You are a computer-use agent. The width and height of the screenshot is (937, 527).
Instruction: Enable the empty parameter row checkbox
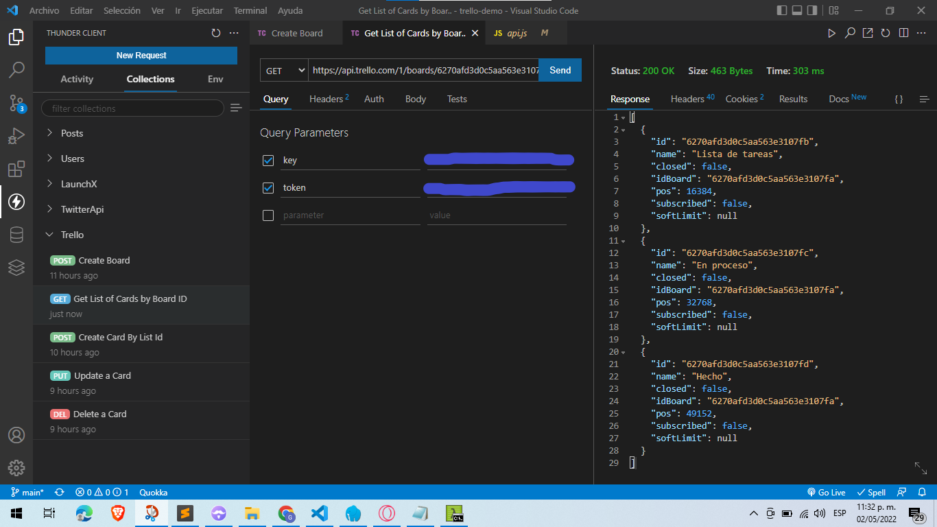point(268,215)
